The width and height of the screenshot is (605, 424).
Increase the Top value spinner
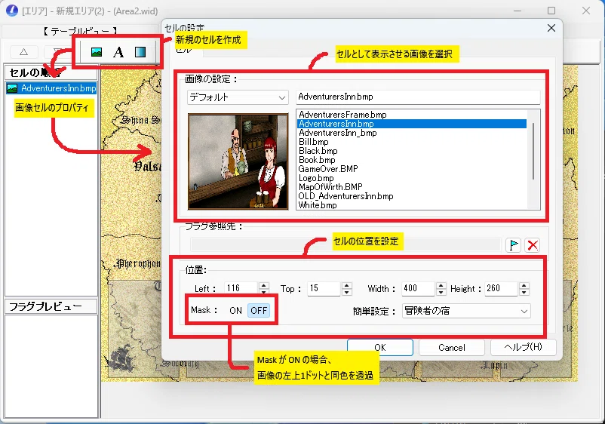(x=347, y=285)
